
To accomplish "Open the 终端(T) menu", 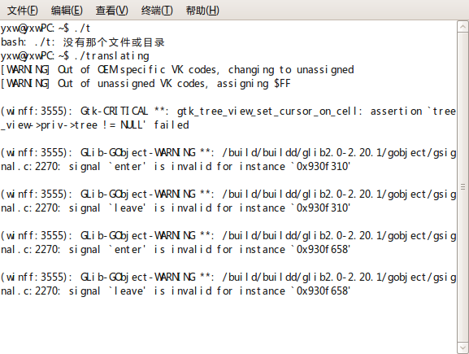I will (157, 11).
